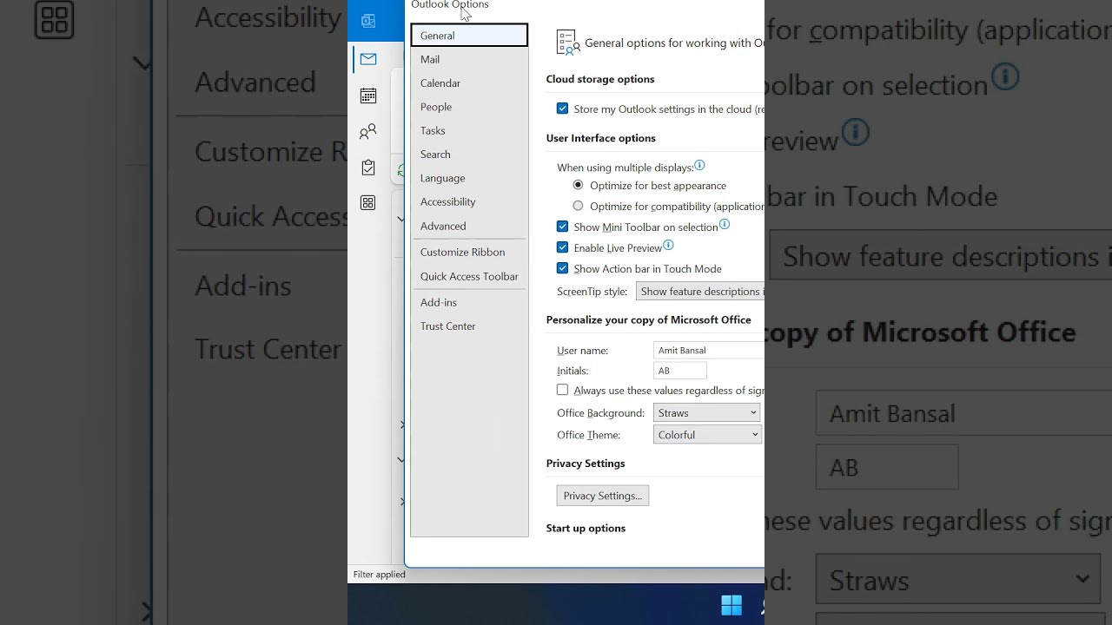Open Customize Ribbon options
The image size is (1112, 625).
point(469,252)
